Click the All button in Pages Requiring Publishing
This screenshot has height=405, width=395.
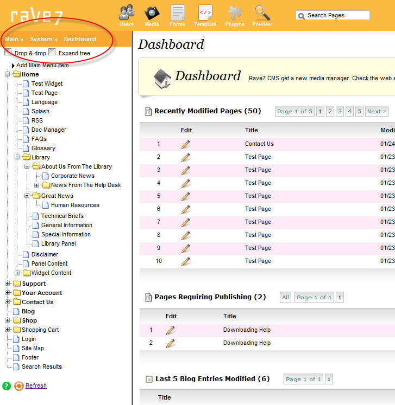point(285,297)
